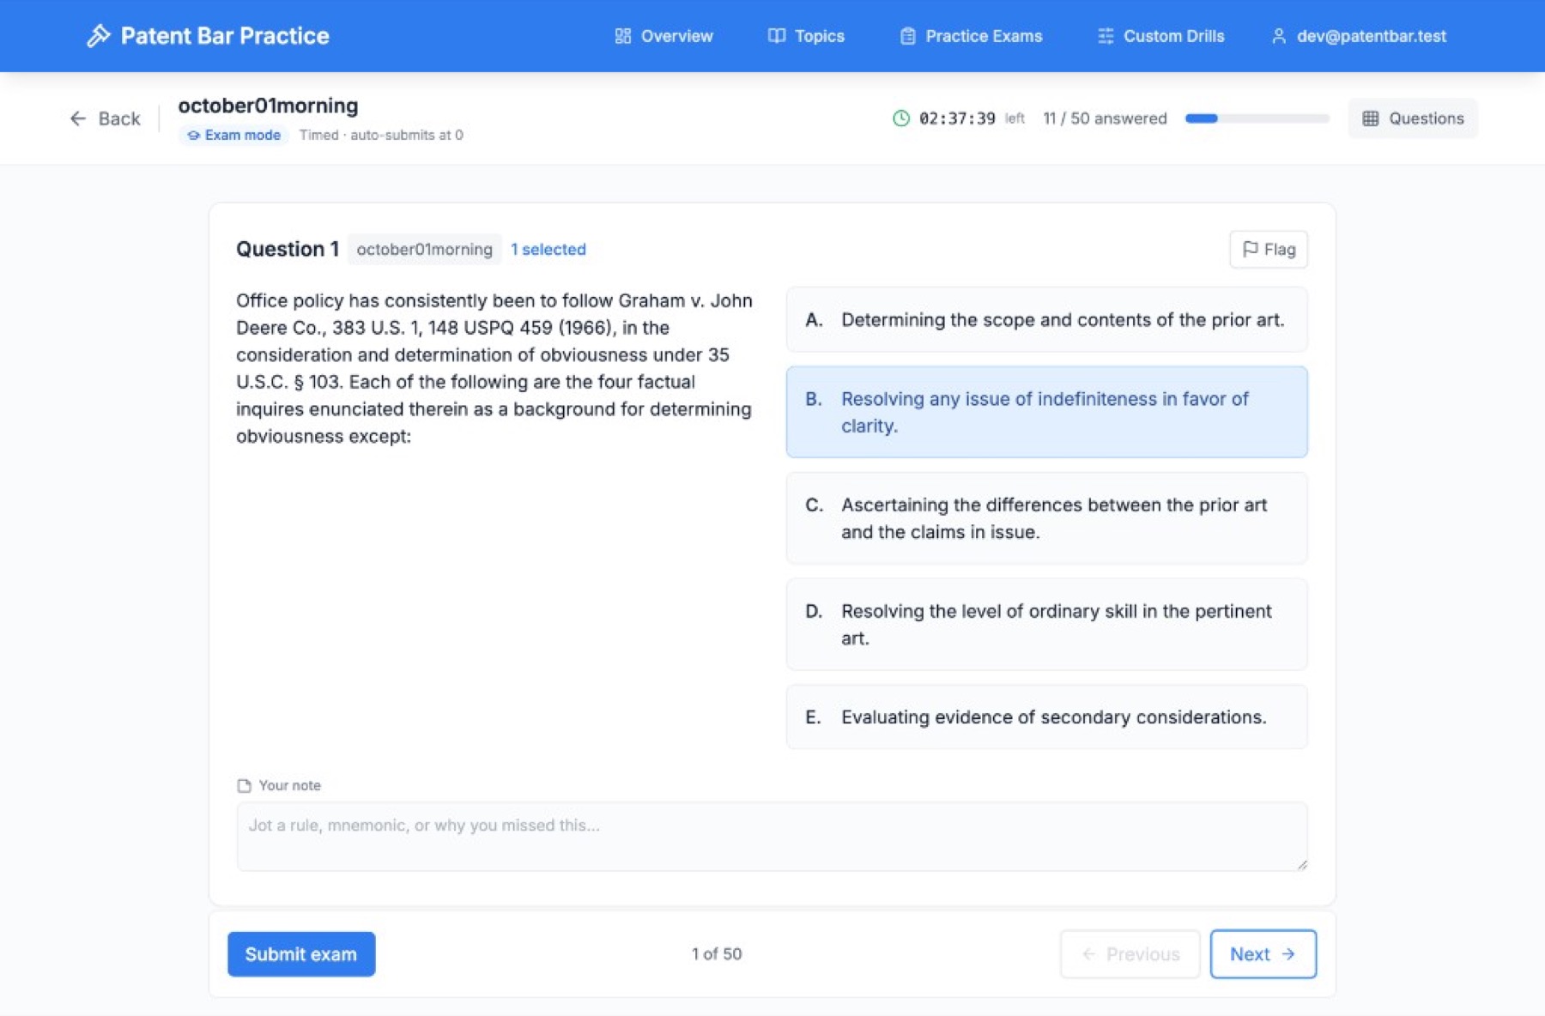Click the Exam mode graduation cap icon
1545x1016 pixels.
point(193,135)
